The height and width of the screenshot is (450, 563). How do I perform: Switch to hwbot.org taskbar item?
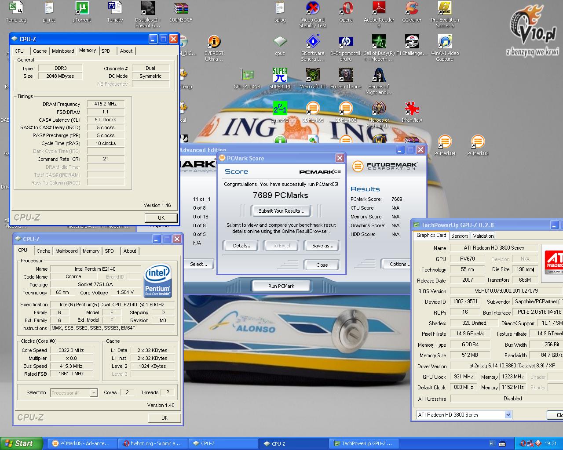[153, 443]
